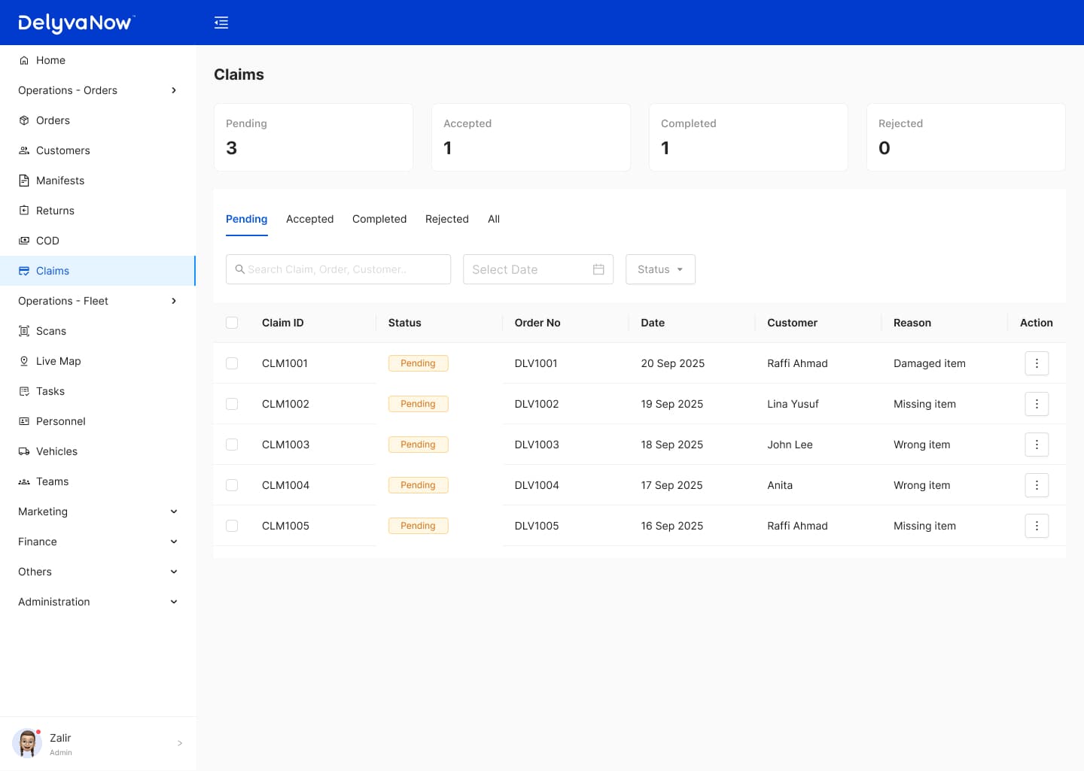
Task: Toggle the select-all checkbox in table header
Action: (x=232, y=323)
